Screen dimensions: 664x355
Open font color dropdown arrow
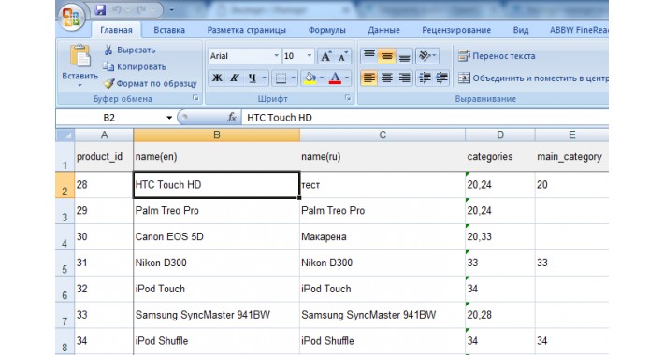tap(347, 78)
